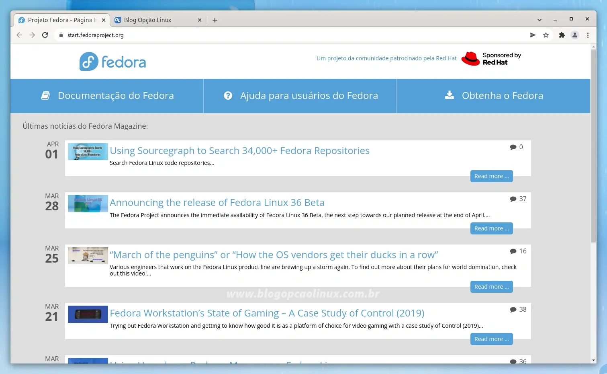Click the Sourcegraph article thumbnail
The height and width of the screenshot is (374, 607).
pyautogui.click(x=88, y=152)
